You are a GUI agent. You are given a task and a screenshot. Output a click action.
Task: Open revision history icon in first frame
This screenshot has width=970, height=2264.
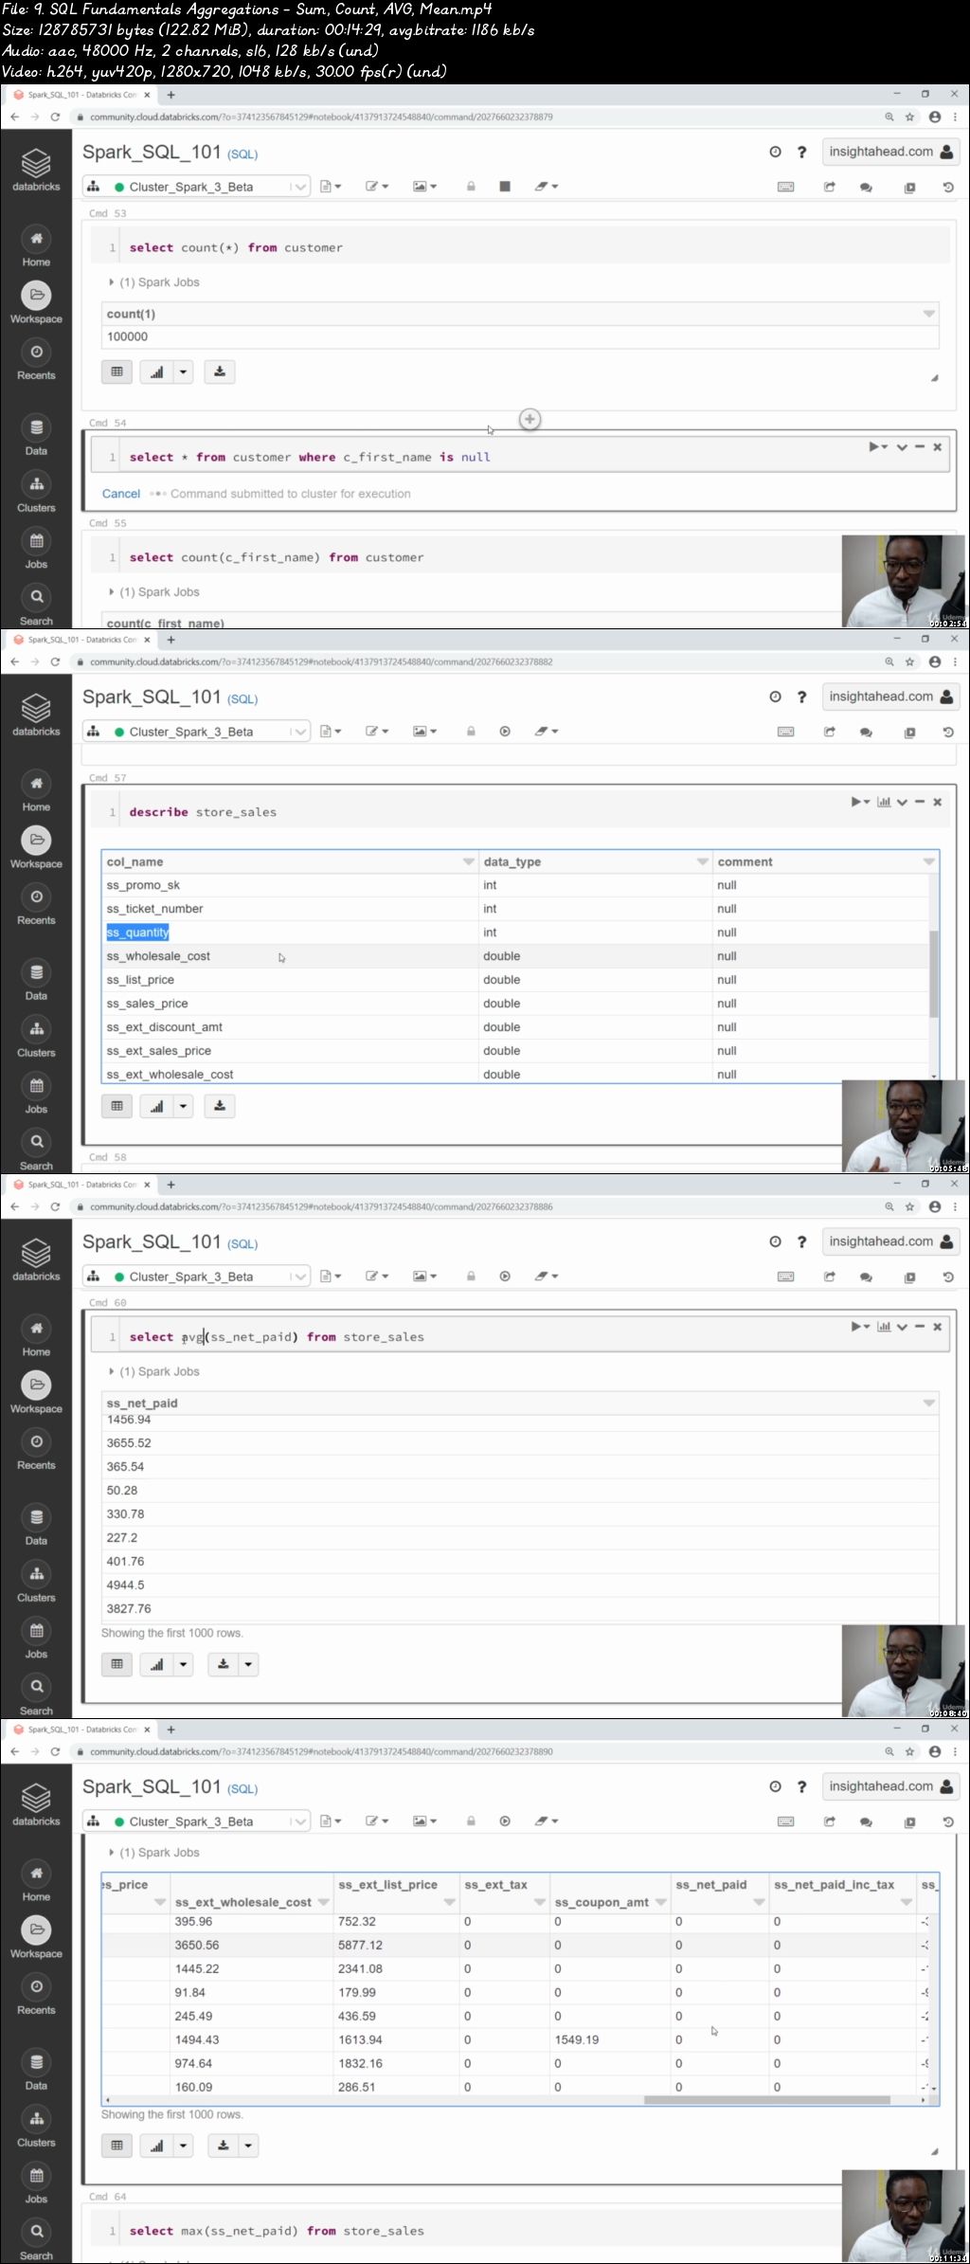pyautogui.click(x=948, y=188)
